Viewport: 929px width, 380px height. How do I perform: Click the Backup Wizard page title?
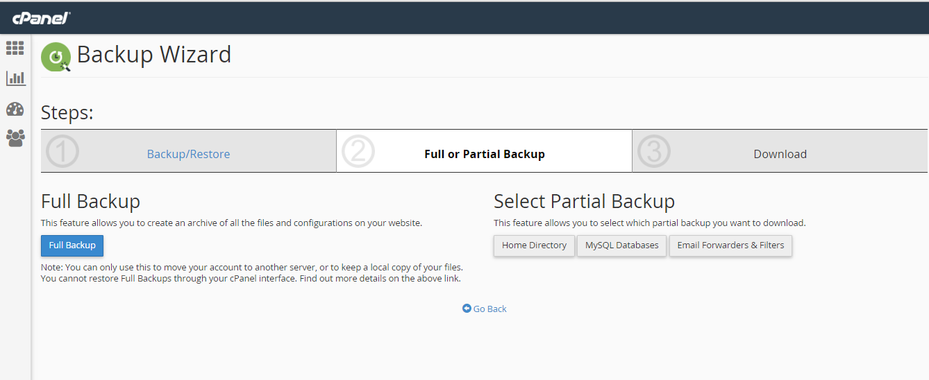click(154, 54)
